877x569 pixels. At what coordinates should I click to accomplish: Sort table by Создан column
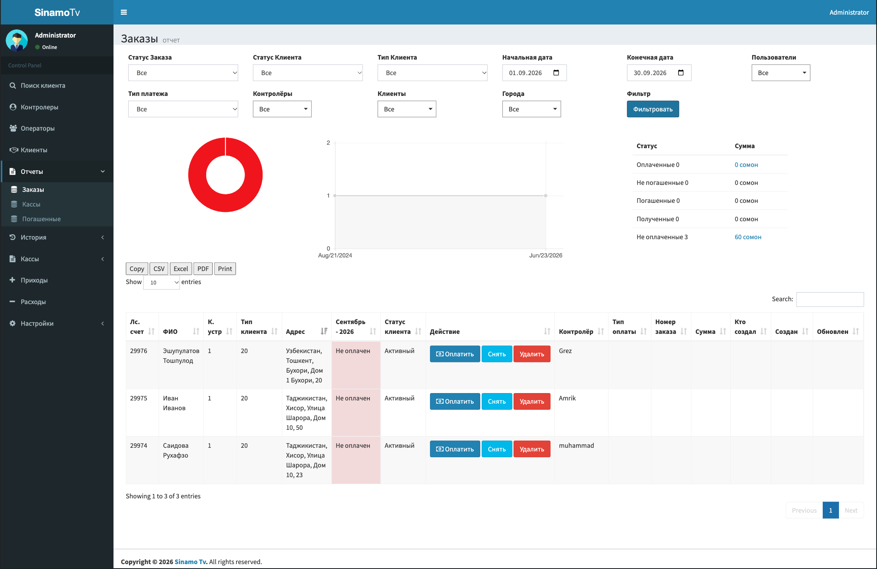coord(792,327)
